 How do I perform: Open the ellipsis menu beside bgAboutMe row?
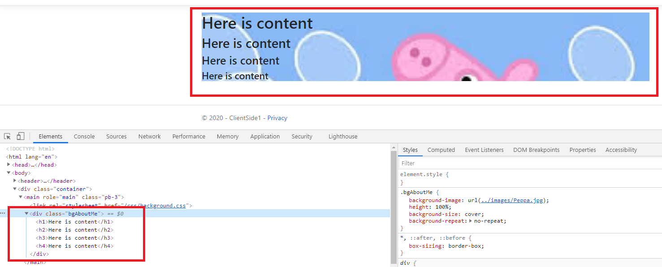(3, 214)
